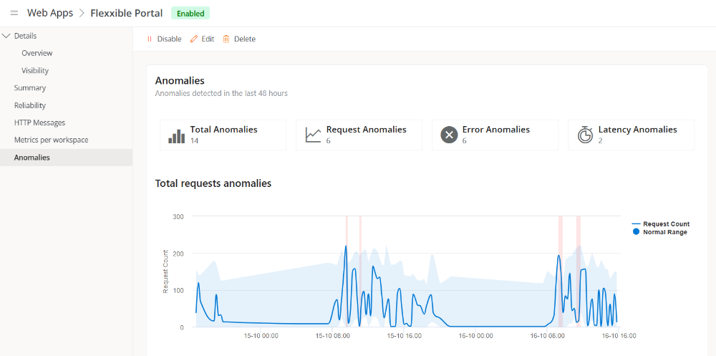Navigate to Web Apps breadcrumb link
The width and height of the screenshot is (716, 356).
coord(50,13)
